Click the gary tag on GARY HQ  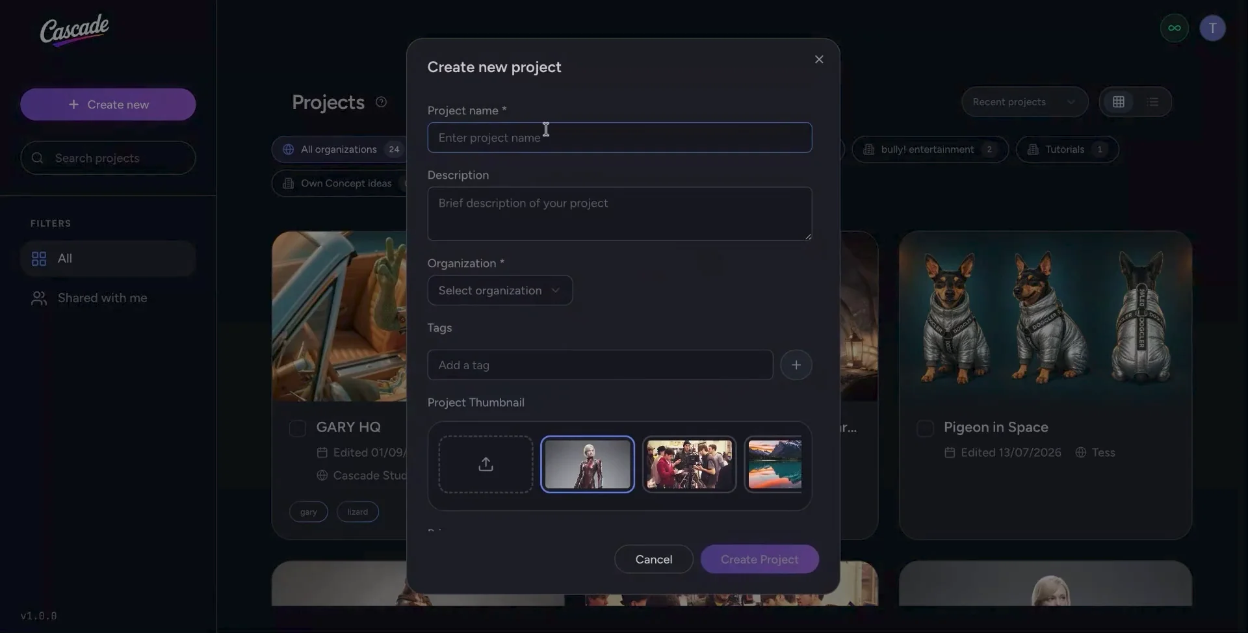[309, 512]
